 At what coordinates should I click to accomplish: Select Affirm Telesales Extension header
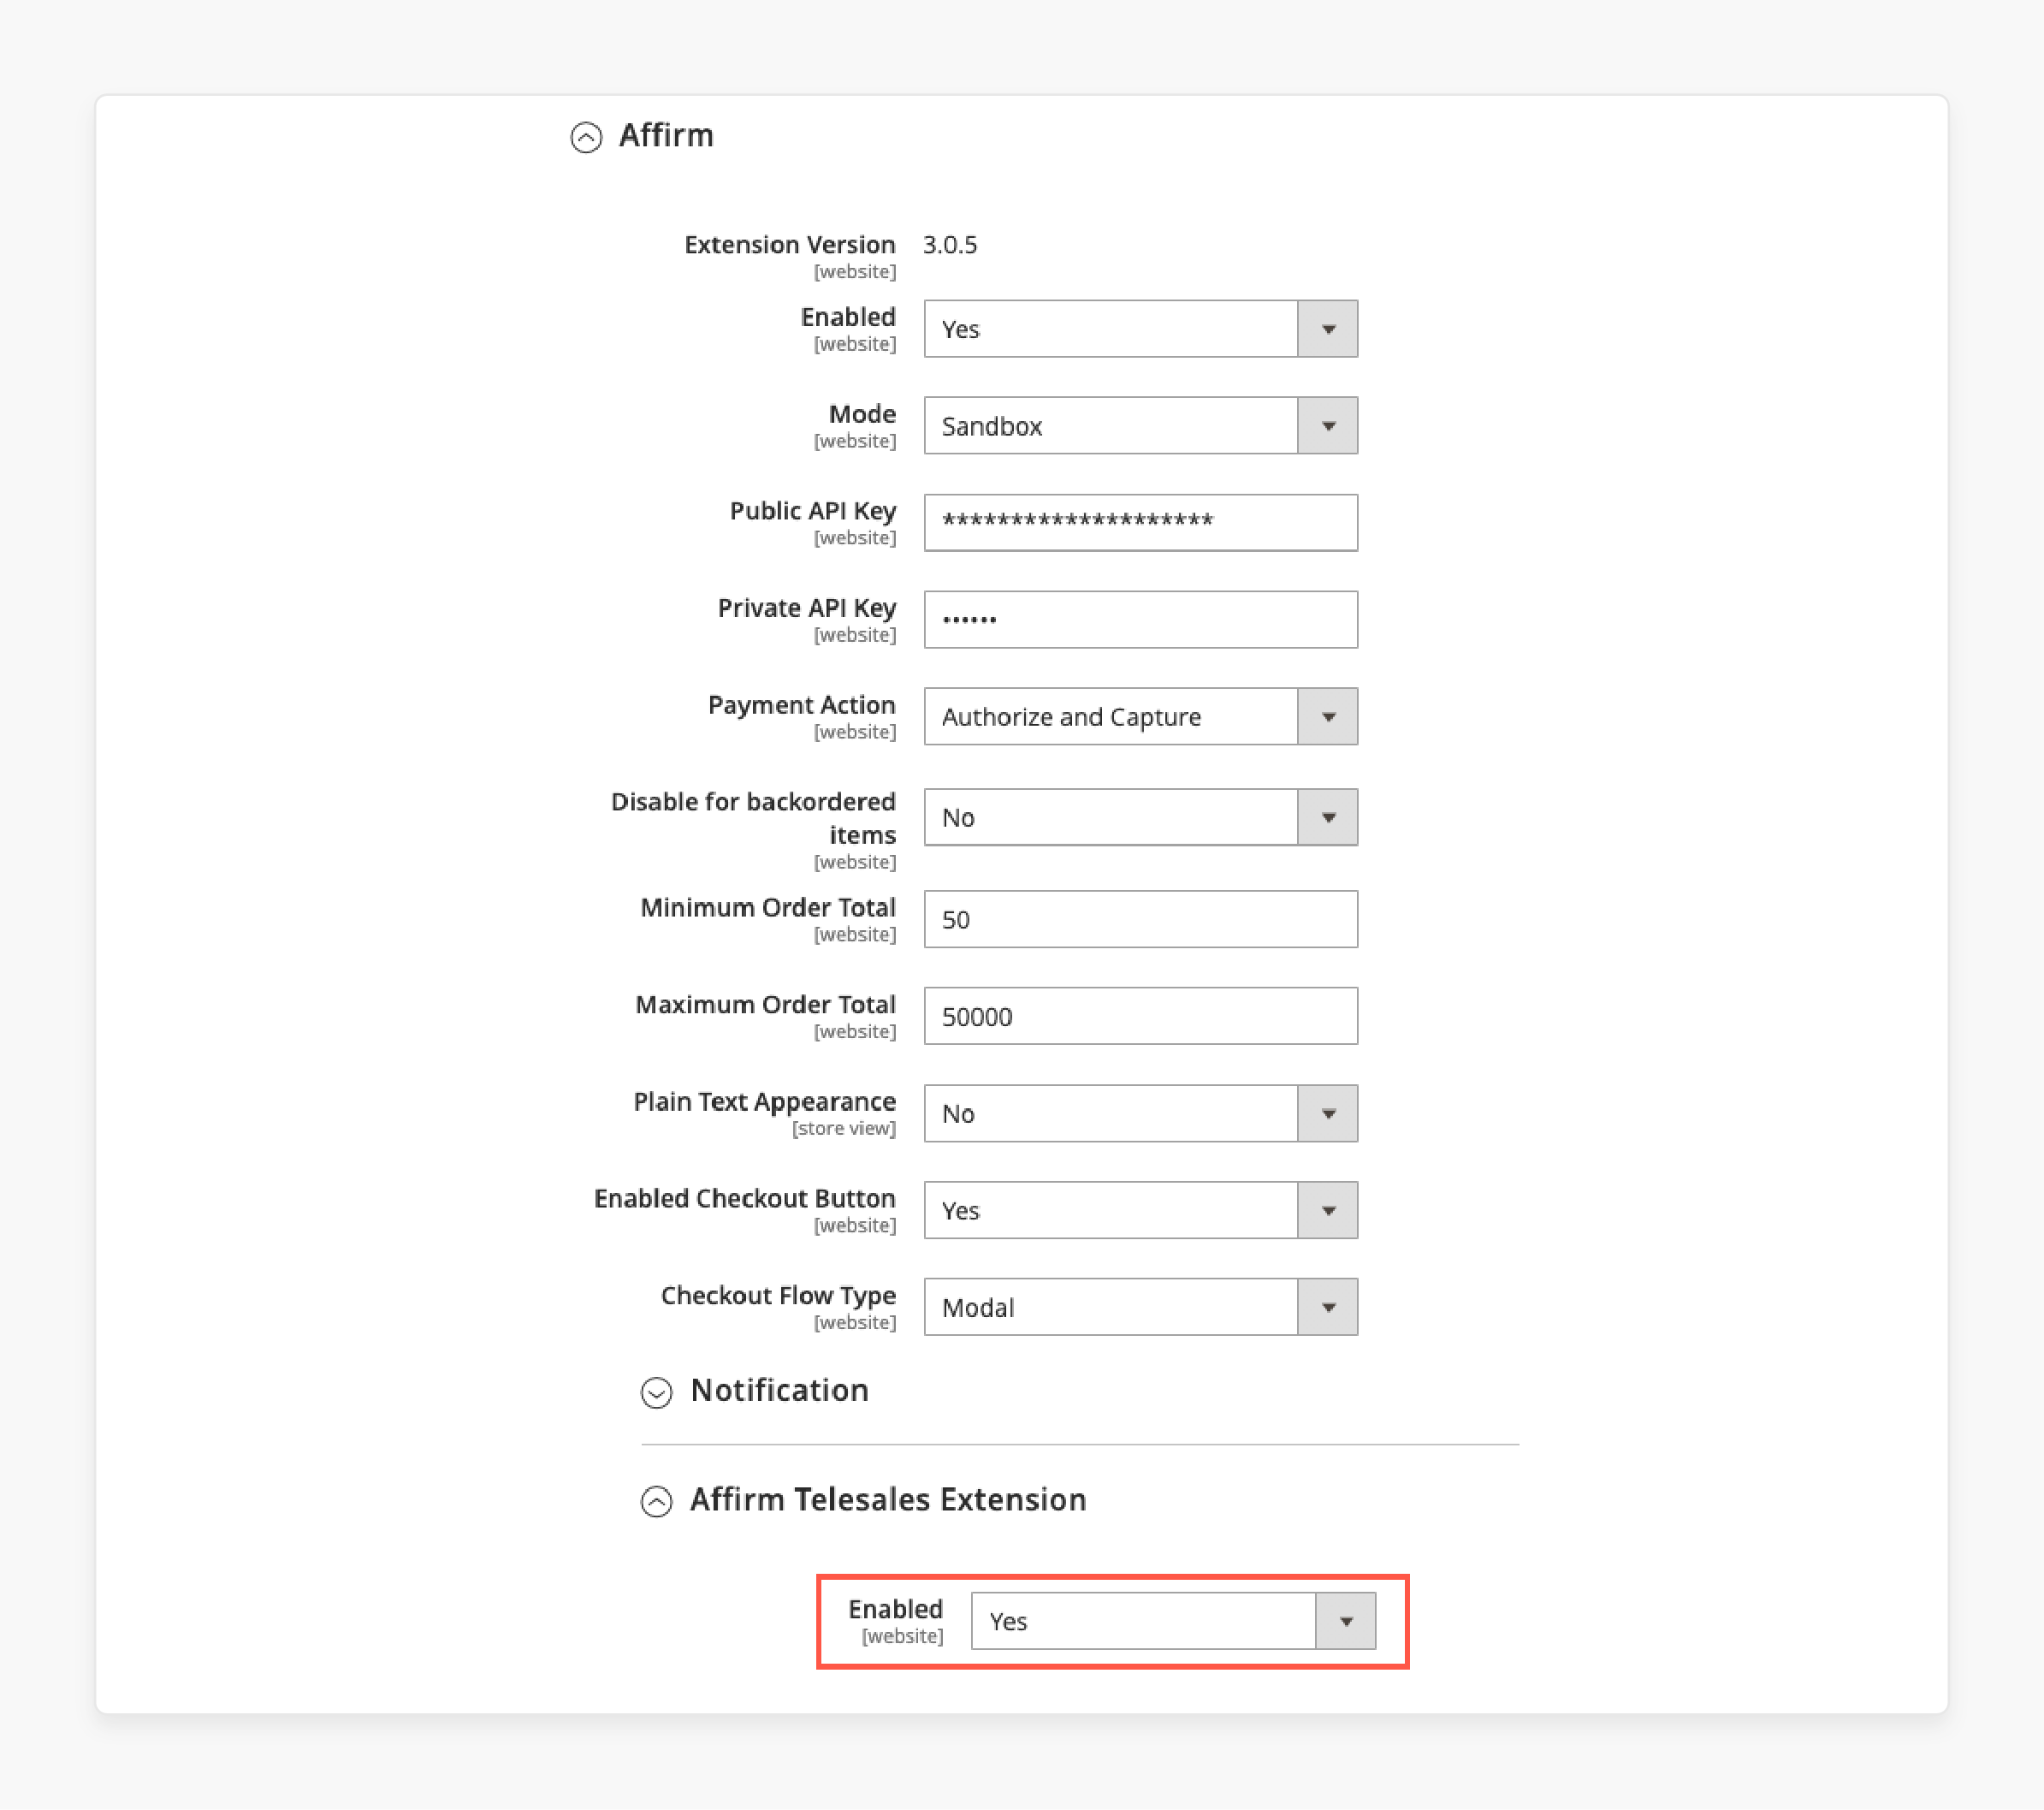tap(889, 1498)
